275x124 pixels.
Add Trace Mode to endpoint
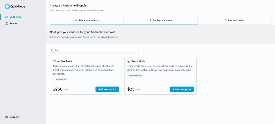182,89
